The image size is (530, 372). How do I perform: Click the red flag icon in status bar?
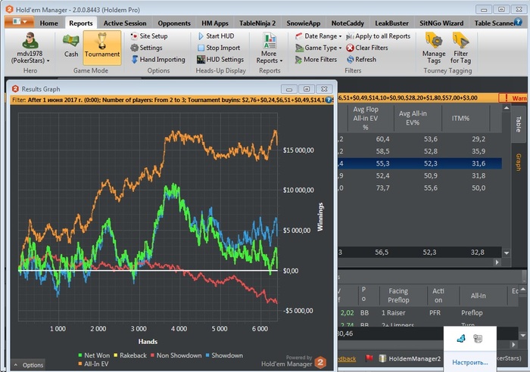click(369, 358)
